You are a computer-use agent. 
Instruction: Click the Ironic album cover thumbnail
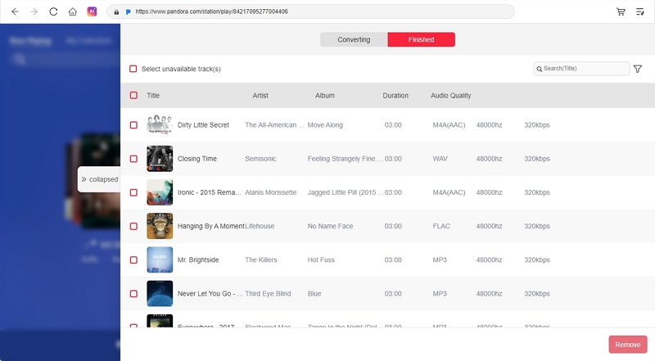click(160, 192)
